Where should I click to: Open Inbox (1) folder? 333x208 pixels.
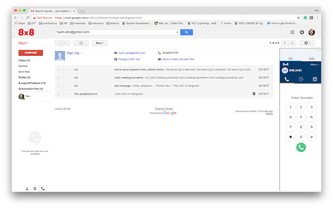24,60
